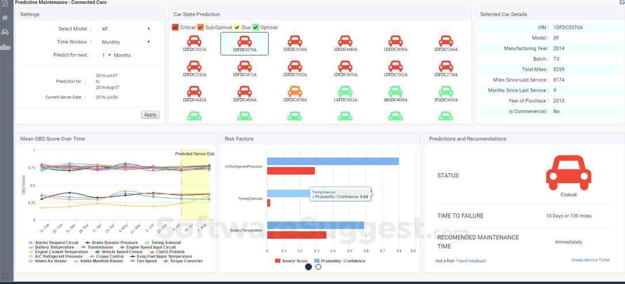
Task: Toggle the Sub-Optimal filter checkbox
Action: pyautogui.click(x=201, y=28)
